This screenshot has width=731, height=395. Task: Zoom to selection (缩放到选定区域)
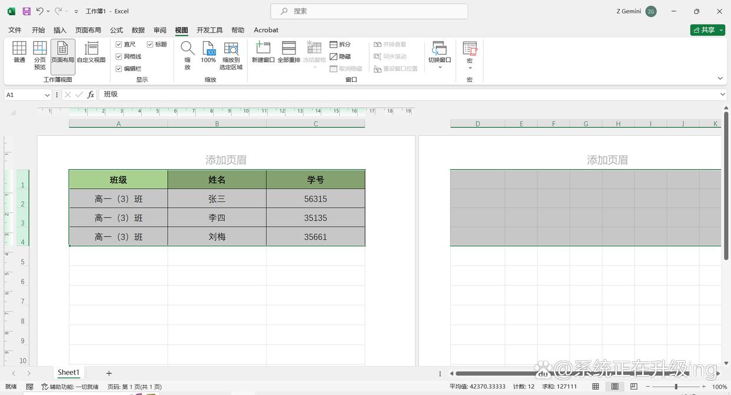click(231, 55)
